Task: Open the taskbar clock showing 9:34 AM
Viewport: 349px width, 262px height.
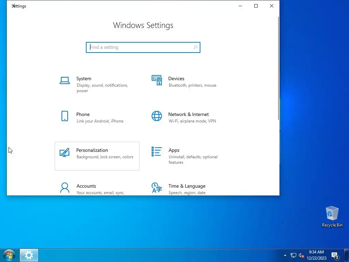Action: tap(316, 255)
